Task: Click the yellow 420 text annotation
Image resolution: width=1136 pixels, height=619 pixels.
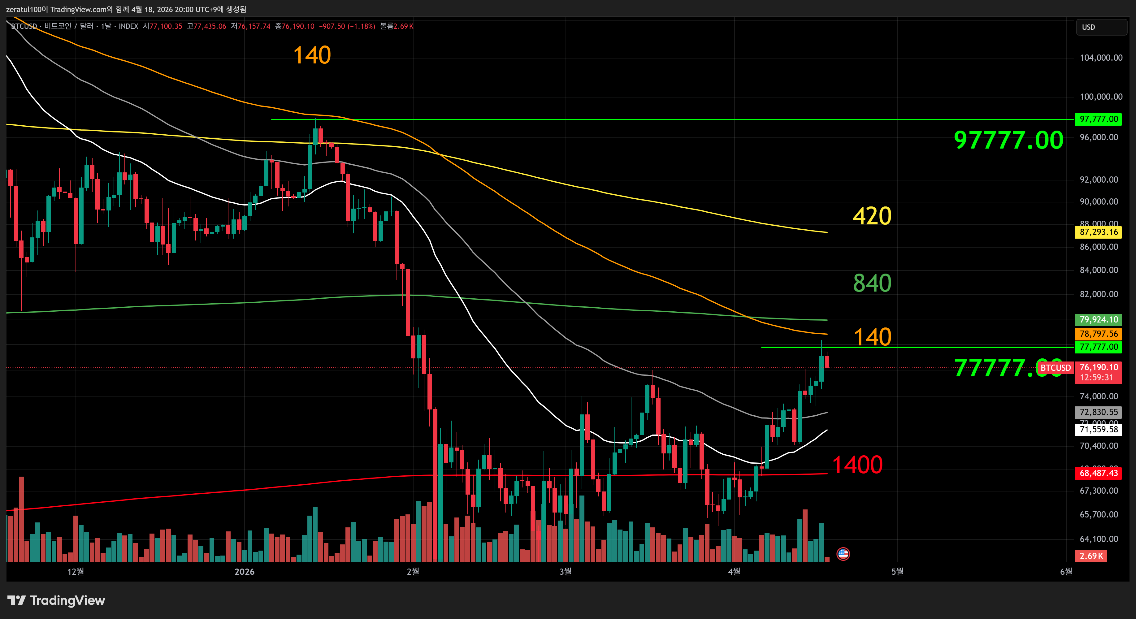Action: (872, 216)
